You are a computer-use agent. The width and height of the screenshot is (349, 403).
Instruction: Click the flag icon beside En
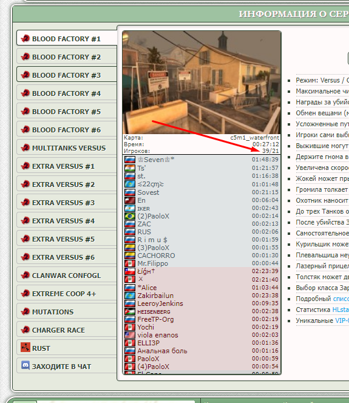pyautogui.click(x=130, y=200)
